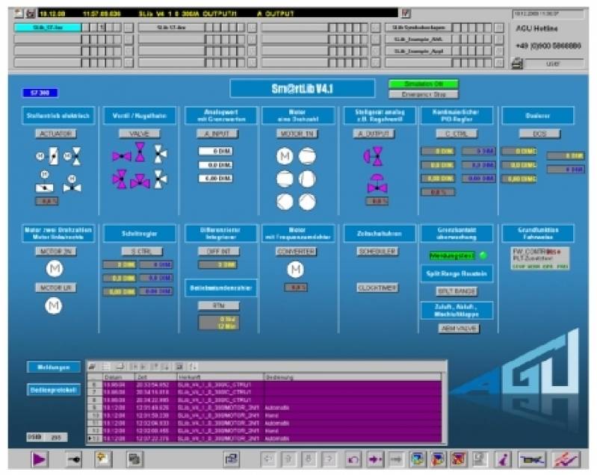The height and width of the screenshot is (475, 597).
Task: Click the purple right-arrow icon in bottom toolbar
Action: pos(375,459)
